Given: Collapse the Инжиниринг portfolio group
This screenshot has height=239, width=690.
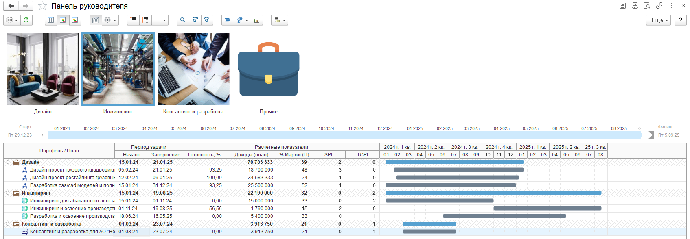Looking at the screenshot, I should pyautogui.click(x=7, y=193).
